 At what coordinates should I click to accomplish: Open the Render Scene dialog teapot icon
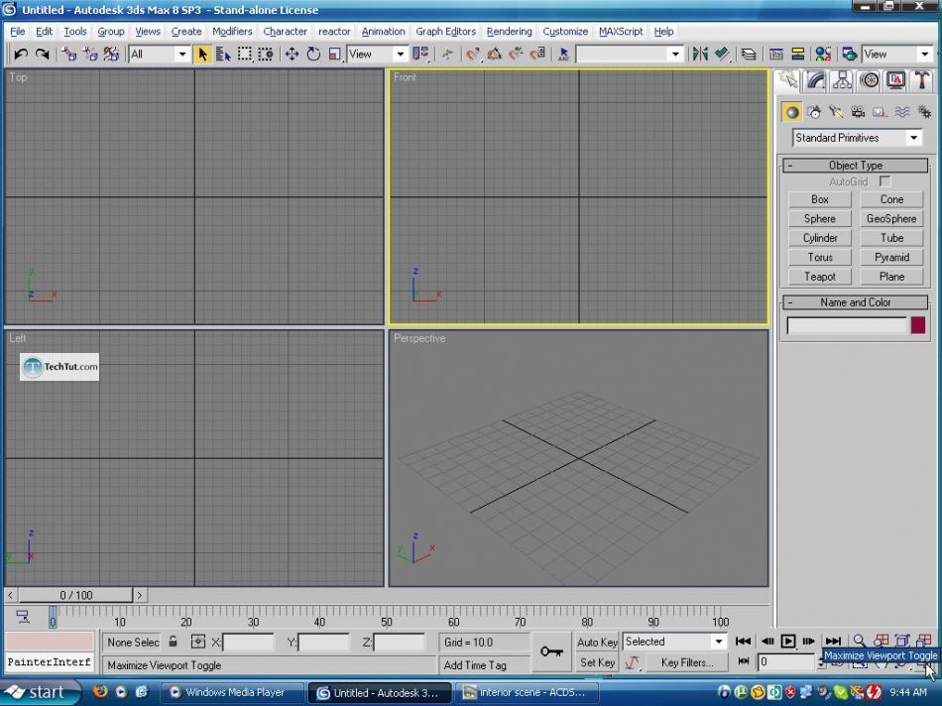(849, 55)
